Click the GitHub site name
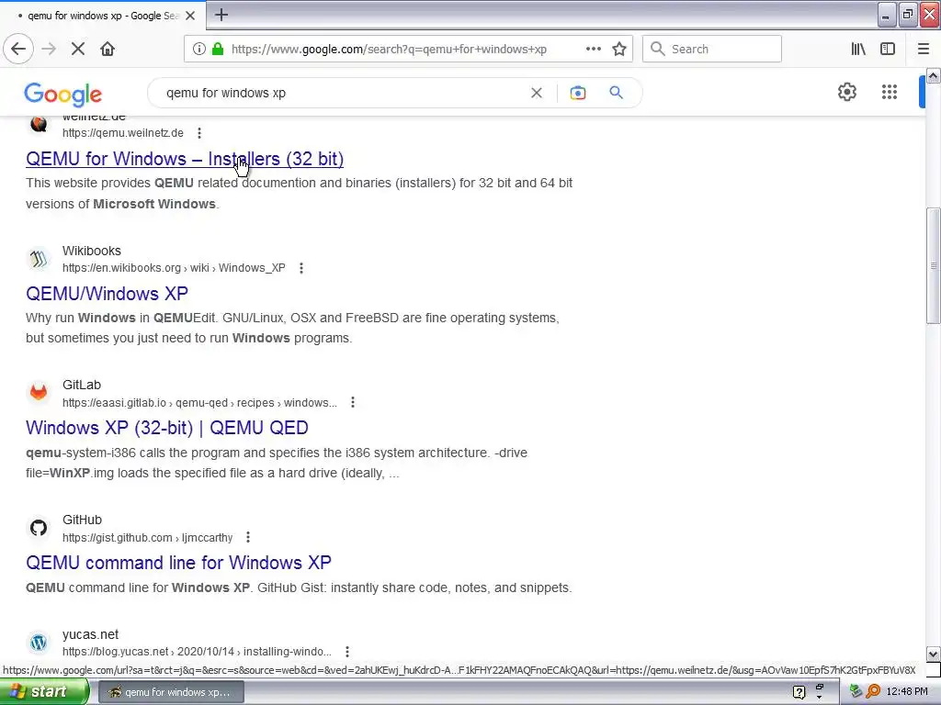This screenshot has height=705, width=941. click(x=82, y=520)
